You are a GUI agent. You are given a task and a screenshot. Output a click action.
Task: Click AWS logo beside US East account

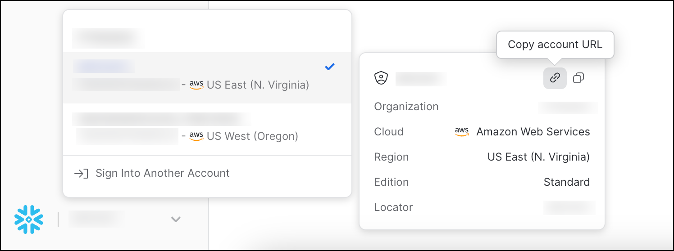[196, 85]
